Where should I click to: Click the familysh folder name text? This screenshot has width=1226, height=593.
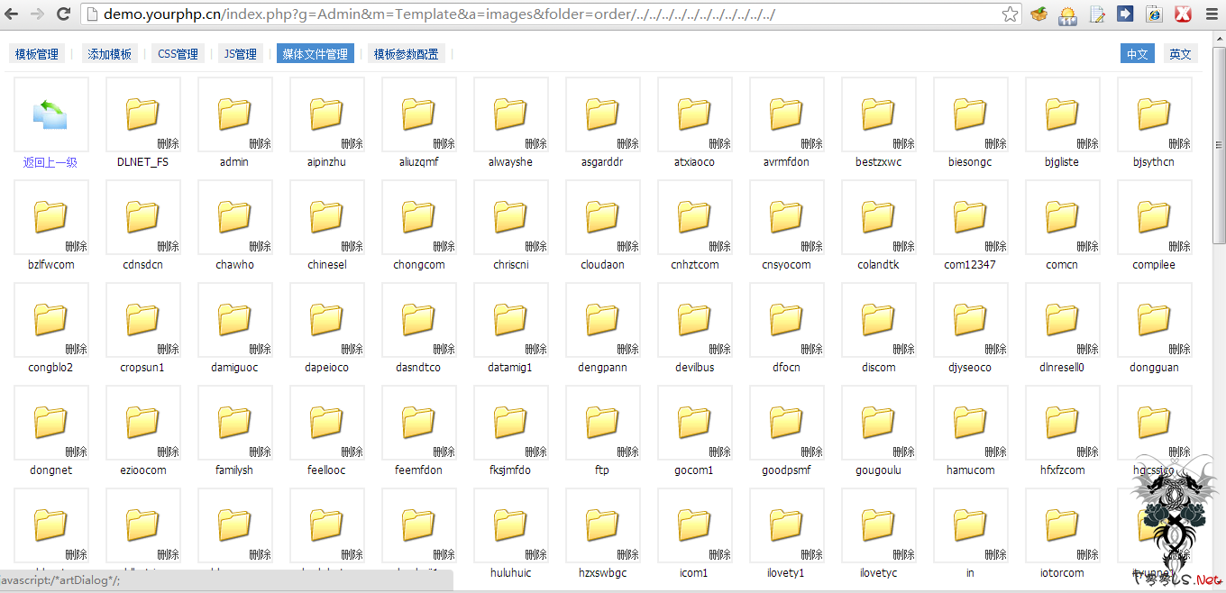[234, 470]
